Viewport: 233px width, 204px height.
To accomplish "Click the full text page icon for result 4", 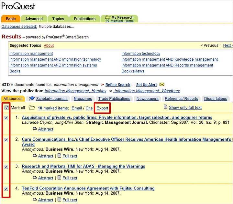I will point(59,199).
